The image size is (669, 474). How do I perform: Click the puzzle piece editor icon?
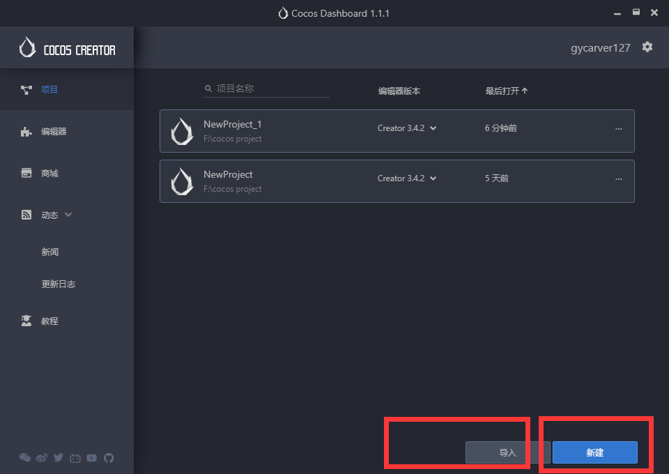tap(26, 132)
